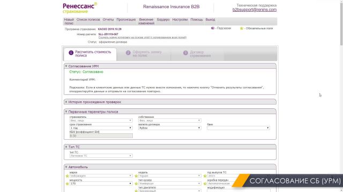
Task: Collapse the Согласование УРМ section
Action: (x=66, y=66)
